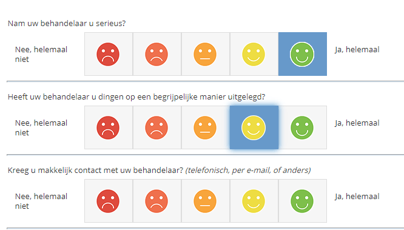404x230 pixels.
Task: Click 'Nee, helemaal niet' label in contact question
Action: (41, 201)
